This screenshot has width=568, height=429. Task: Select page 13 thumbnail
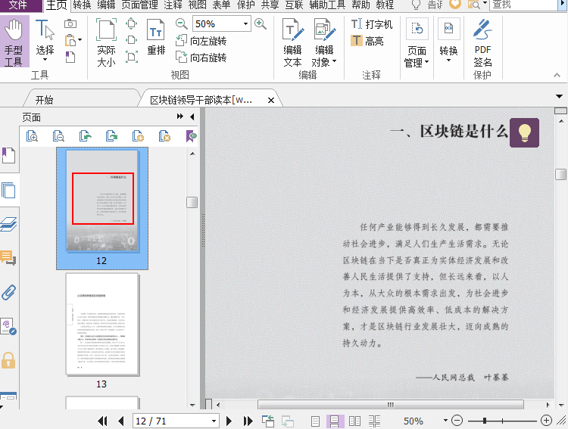click(x=102, y=325)
